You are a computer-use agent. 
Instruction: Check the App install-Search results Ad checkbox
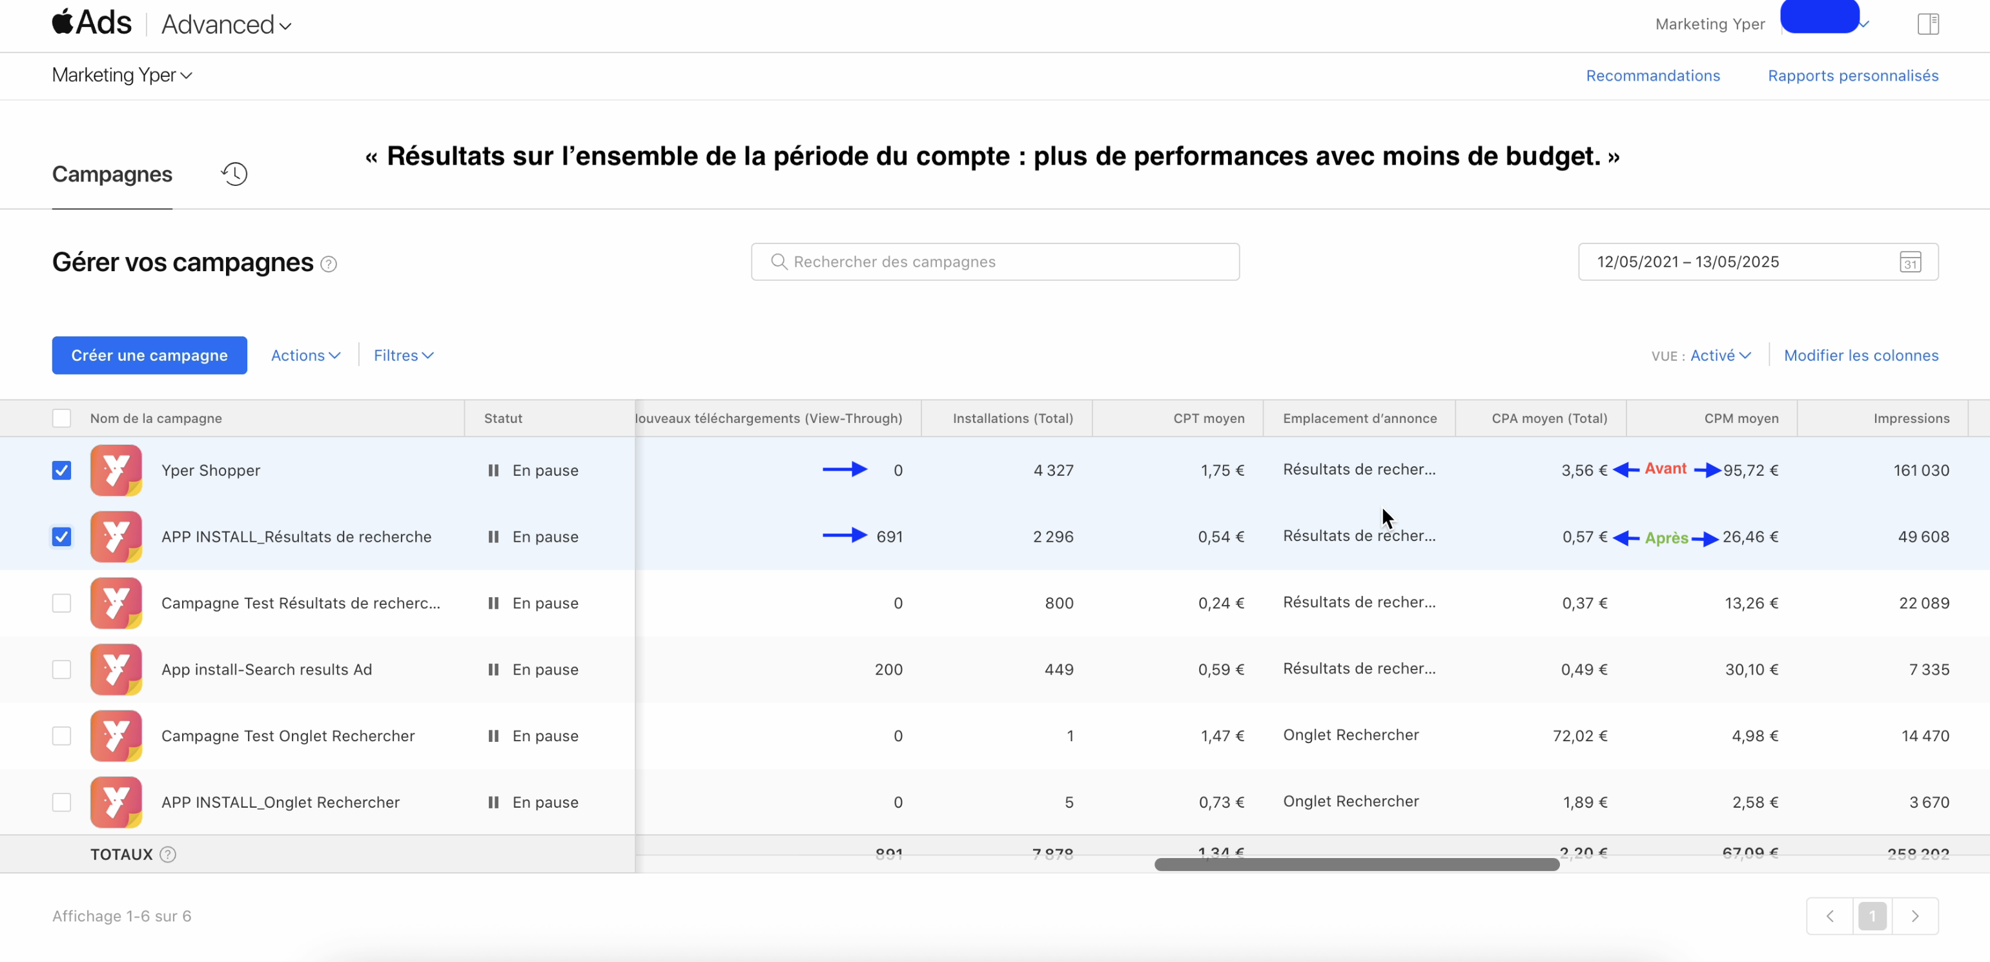click(61, 669)
